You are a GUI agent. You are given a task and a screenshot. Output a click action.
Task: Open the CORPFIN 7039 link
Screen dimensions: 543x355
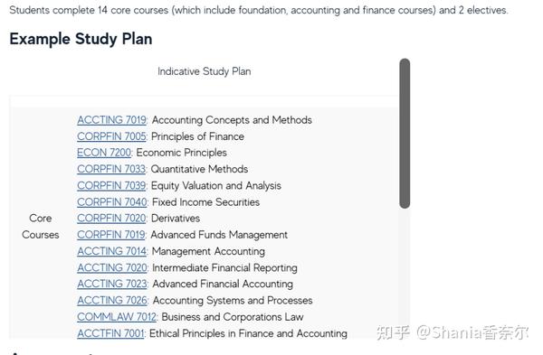pyautogui.click(x=111, y=185)
